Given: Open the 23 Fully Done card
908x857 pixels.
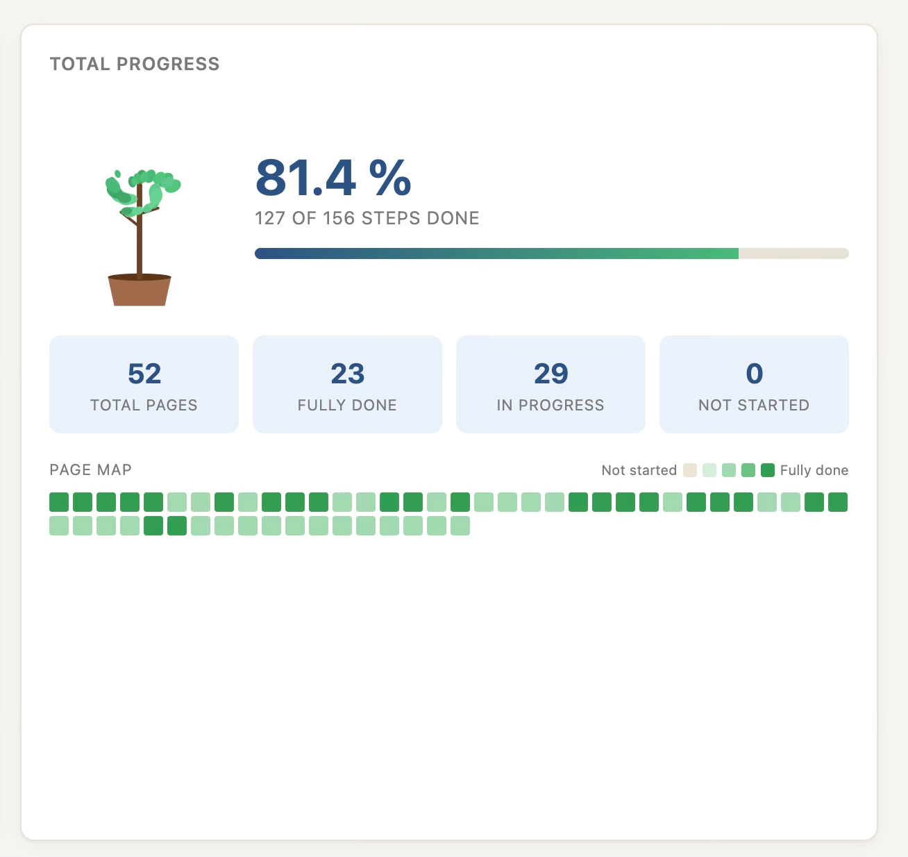Looking at the screenshot, I should (347, 384).
